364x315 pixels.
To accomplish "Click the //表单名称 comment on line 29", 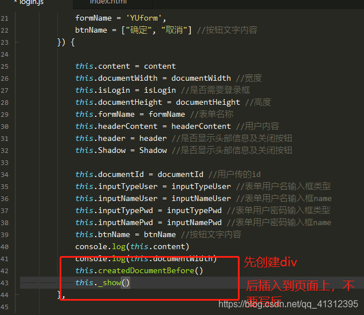I will tap(212, 114).
